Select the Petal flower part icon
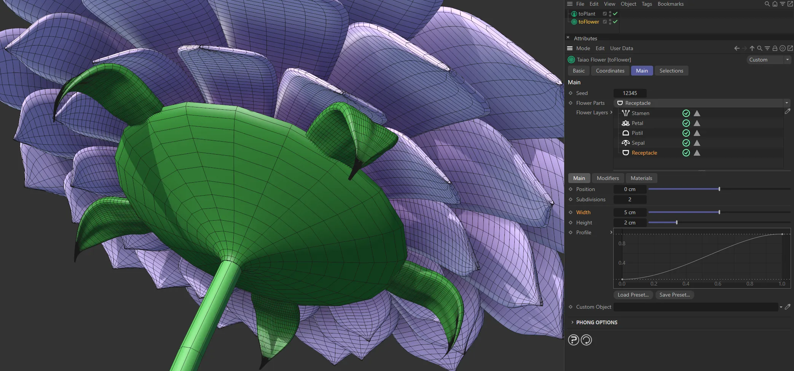The height and width of the screenshot is (371, 794). (626, 123)
